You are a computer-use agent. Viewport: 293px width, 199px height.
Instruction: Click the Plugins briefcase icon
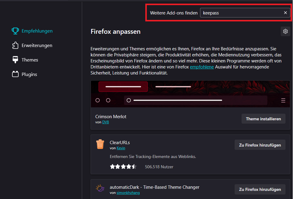tap(15, 74)
